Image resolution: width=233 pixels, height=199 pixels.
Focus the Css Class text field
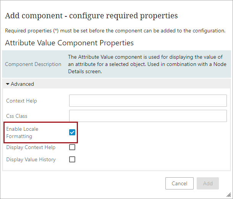[148, 116]
